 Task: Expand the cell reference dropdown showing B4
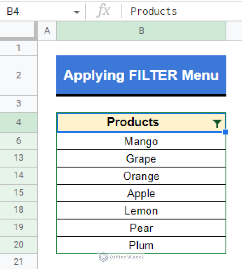click(77, 11)
